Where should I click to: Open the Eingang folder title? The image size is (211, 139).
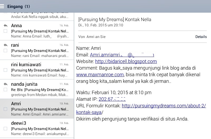pos(18,6)
